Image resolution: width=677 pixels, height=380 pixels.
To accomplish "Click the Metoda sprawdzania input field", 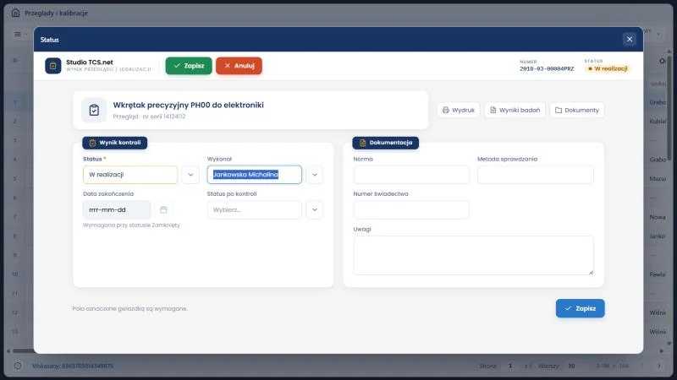I will (x=536, y=175).
